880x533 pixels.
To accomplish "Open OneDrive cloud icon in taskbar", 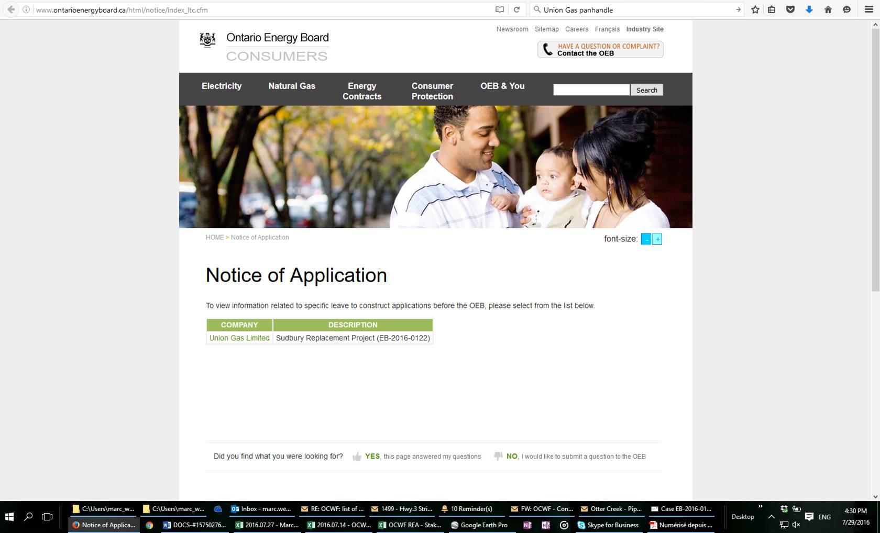I will 218,509.
